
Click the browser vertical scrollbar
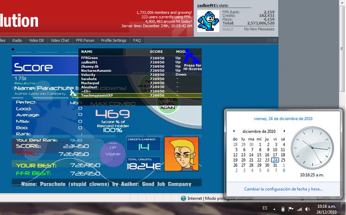coord(342,48)
